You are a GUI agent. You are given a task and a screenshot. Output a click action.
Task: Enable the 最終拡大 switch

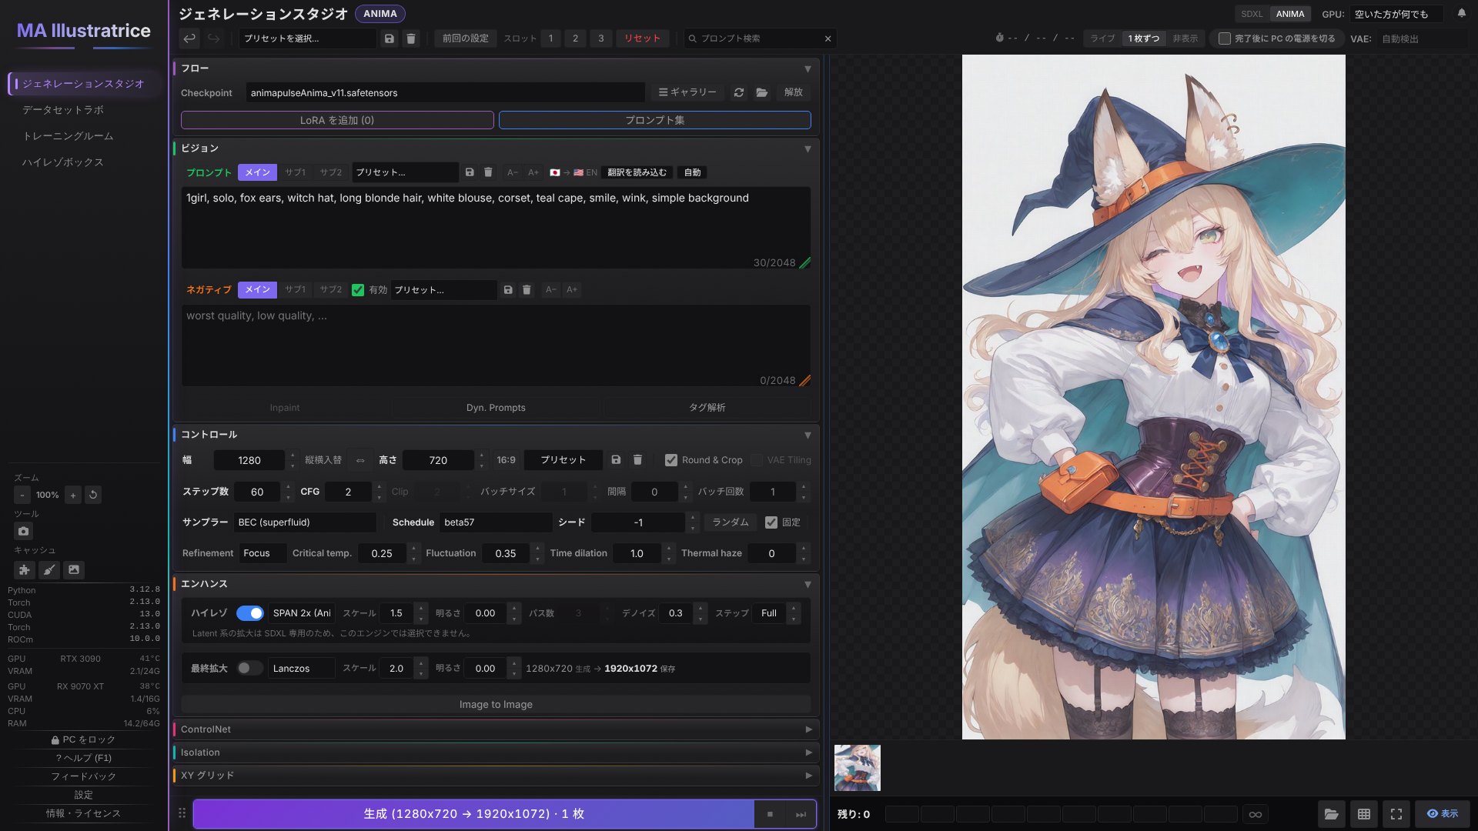pyautogui.click(x=250, y=669)
